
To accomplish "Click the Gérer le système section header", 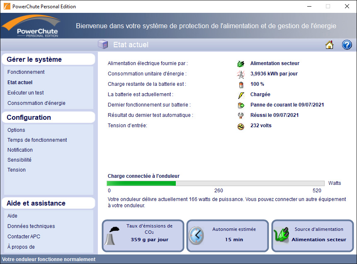I will 48,59.
